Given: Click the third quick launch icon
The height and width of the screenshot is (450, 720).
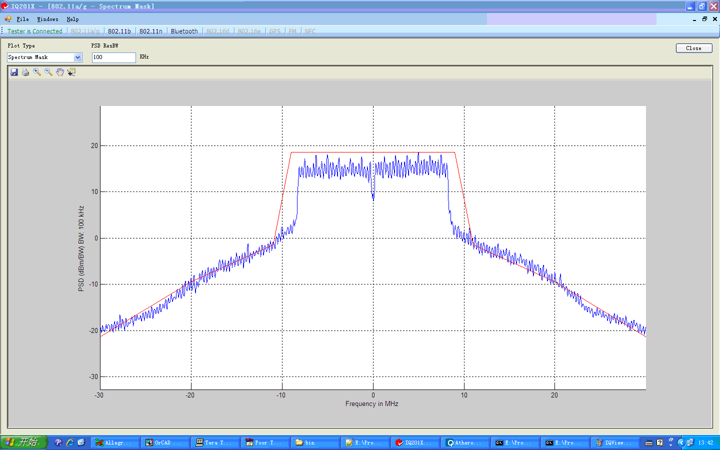Looking at the screenshot, I should click(81, 442).
